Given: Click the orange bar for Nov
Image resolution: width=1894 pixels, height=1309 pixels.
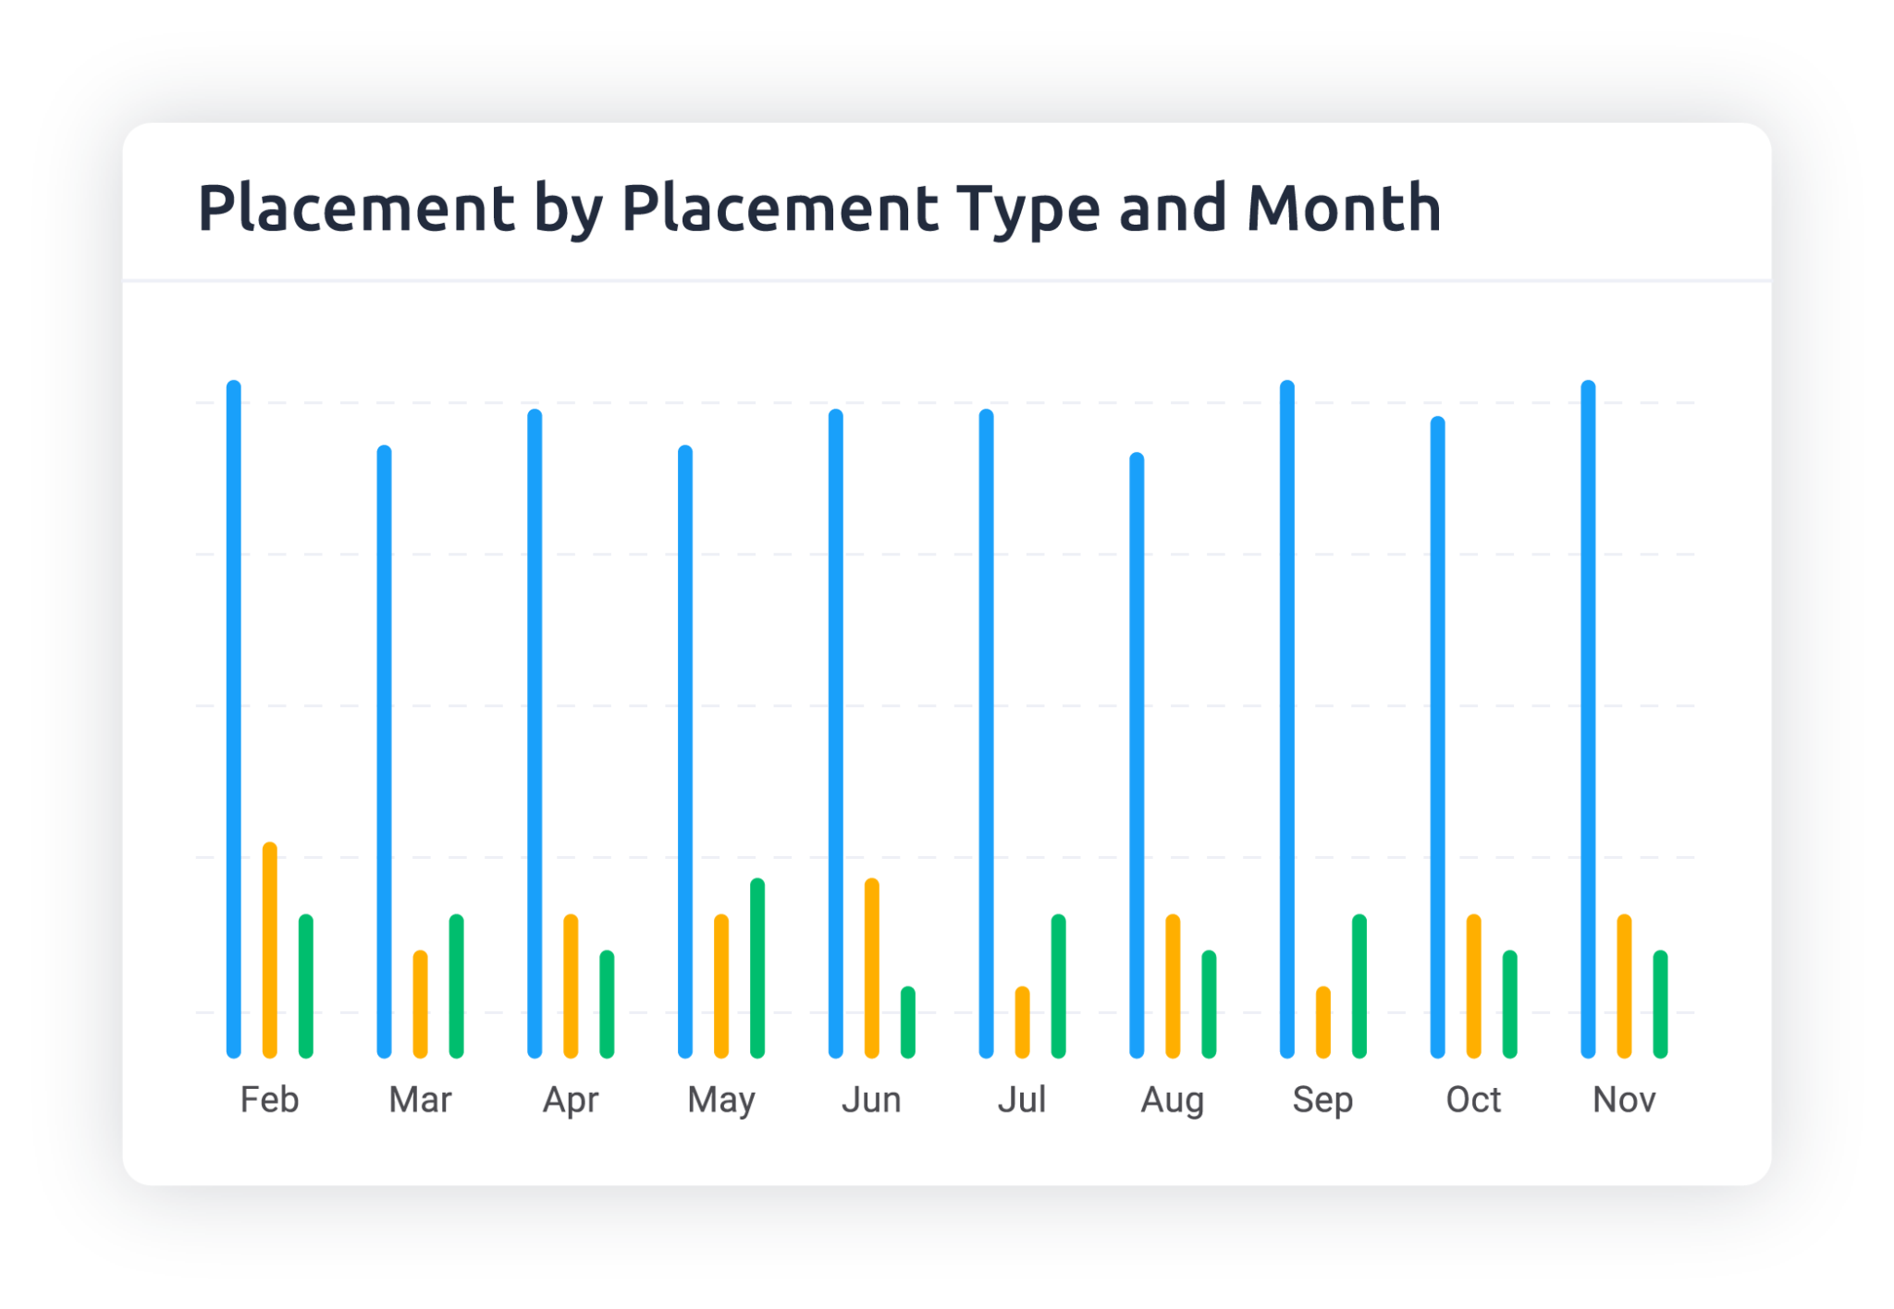Looking at the screenshot, I should pos(1625,985).
